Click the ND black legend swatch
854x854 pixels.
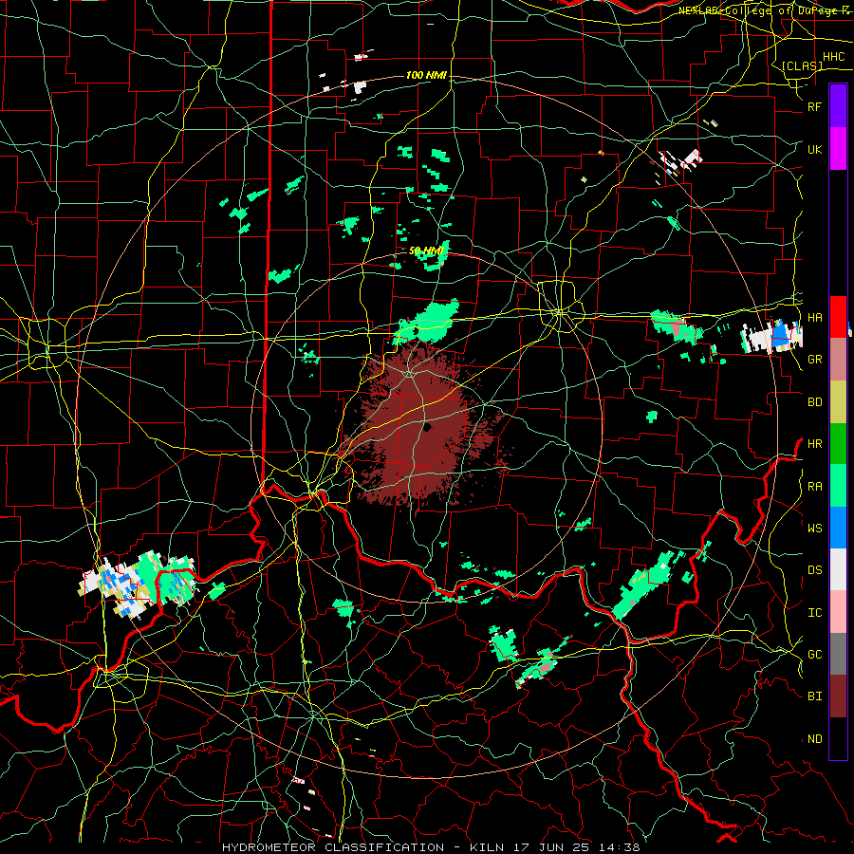838,738
